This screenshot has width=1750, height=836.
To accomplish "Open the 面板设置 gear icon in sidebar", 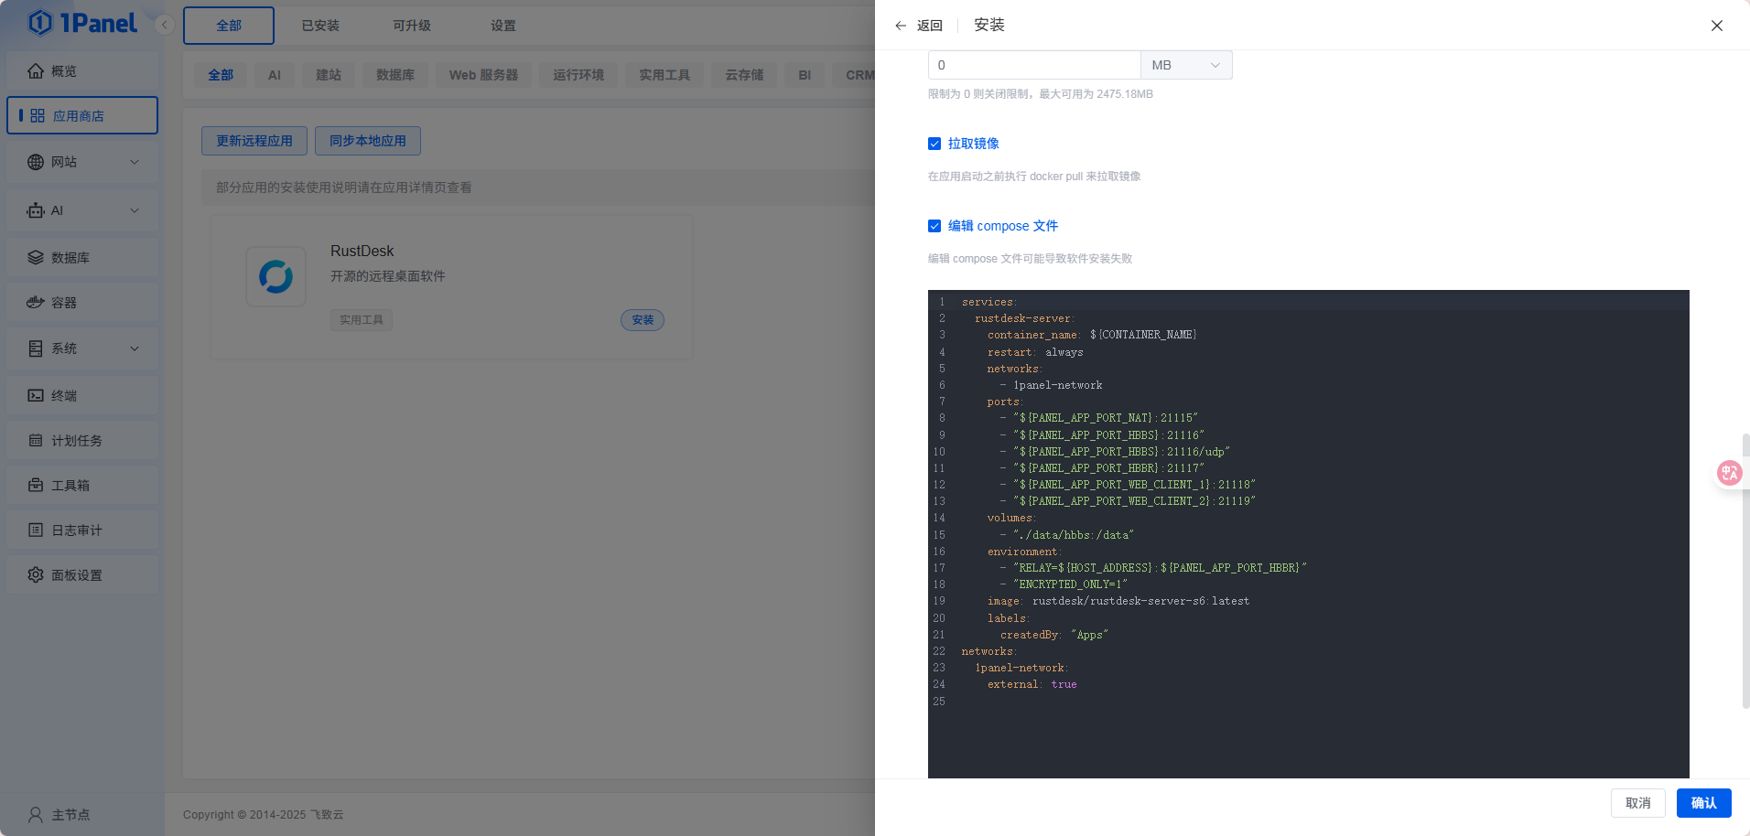I will coord(36,575).
